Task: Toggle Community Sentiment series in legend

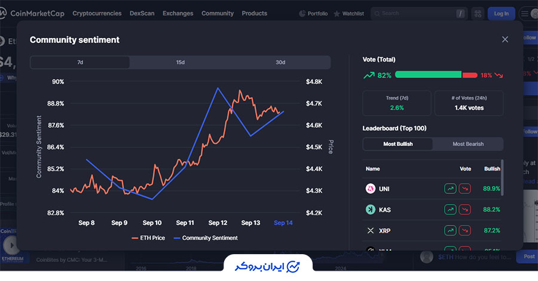Action: tap(205, 238)
